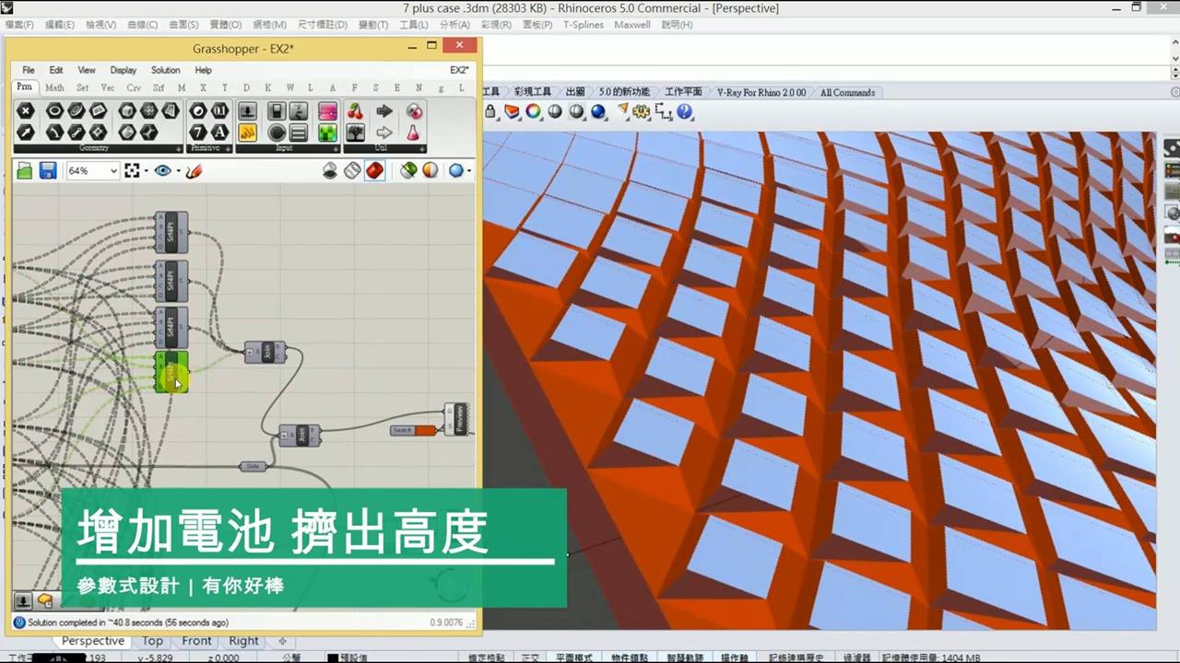Select the dark arrow relay component
Viewport: 1180px width, 663px height.
[384, 110]
